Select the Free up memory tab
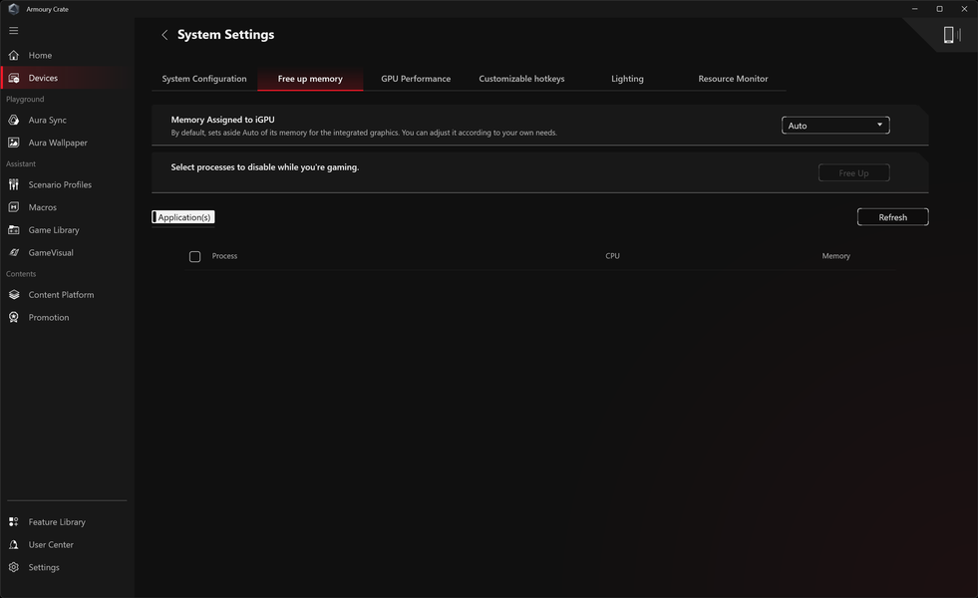This screenshot has height=598, width=978. point(310,79)
